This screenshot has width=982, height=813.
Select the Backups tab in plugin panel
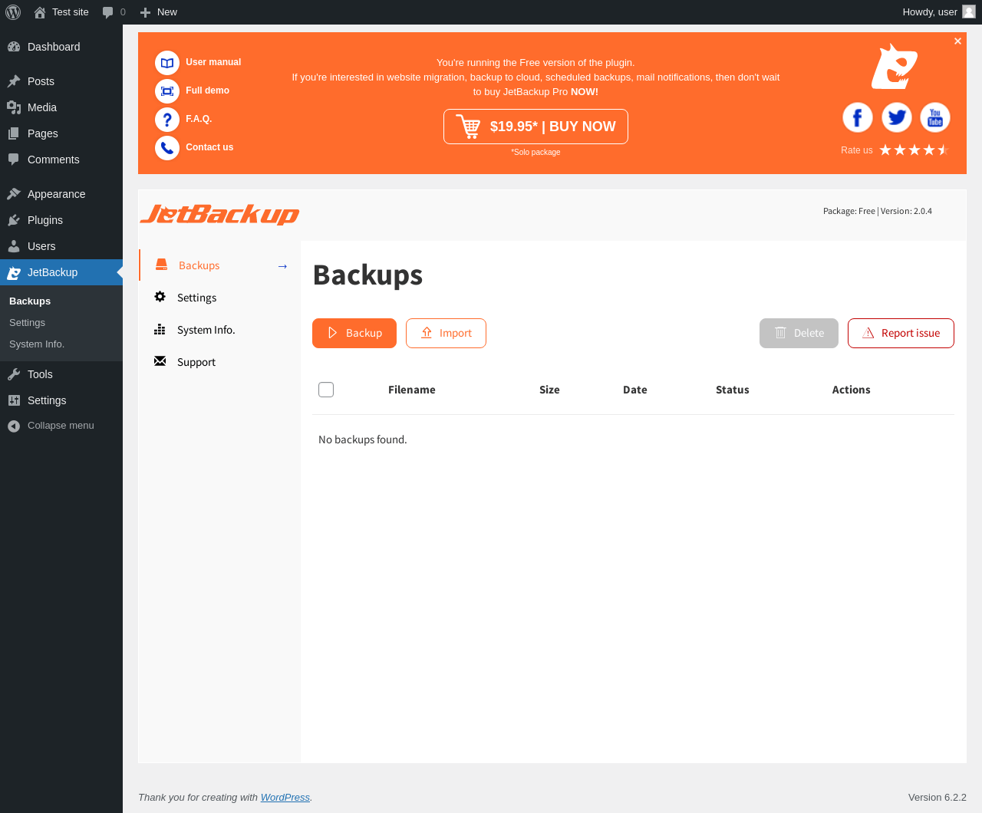pos(219,265)
